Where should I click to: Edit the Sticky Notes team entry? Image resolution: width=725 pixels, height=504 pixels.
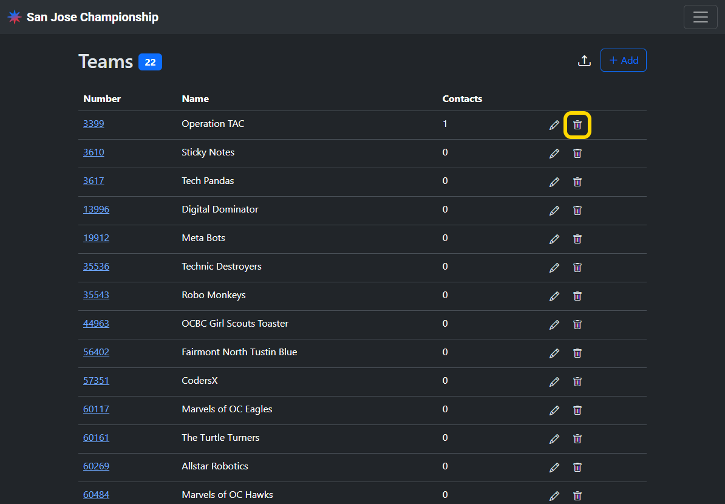pos(554,154)
